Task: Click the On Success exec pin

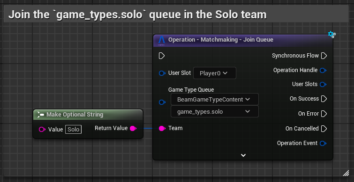Action: tap(324, 99)
